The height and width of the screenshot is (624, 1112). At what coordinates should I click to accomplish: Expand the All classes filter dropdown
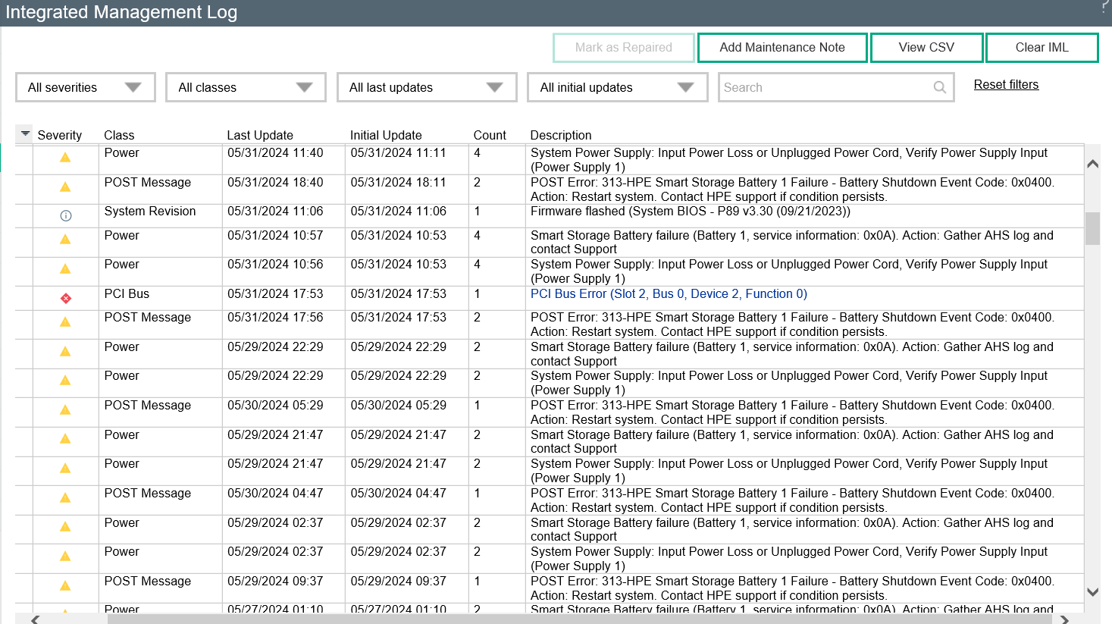[x=246, y=87]
